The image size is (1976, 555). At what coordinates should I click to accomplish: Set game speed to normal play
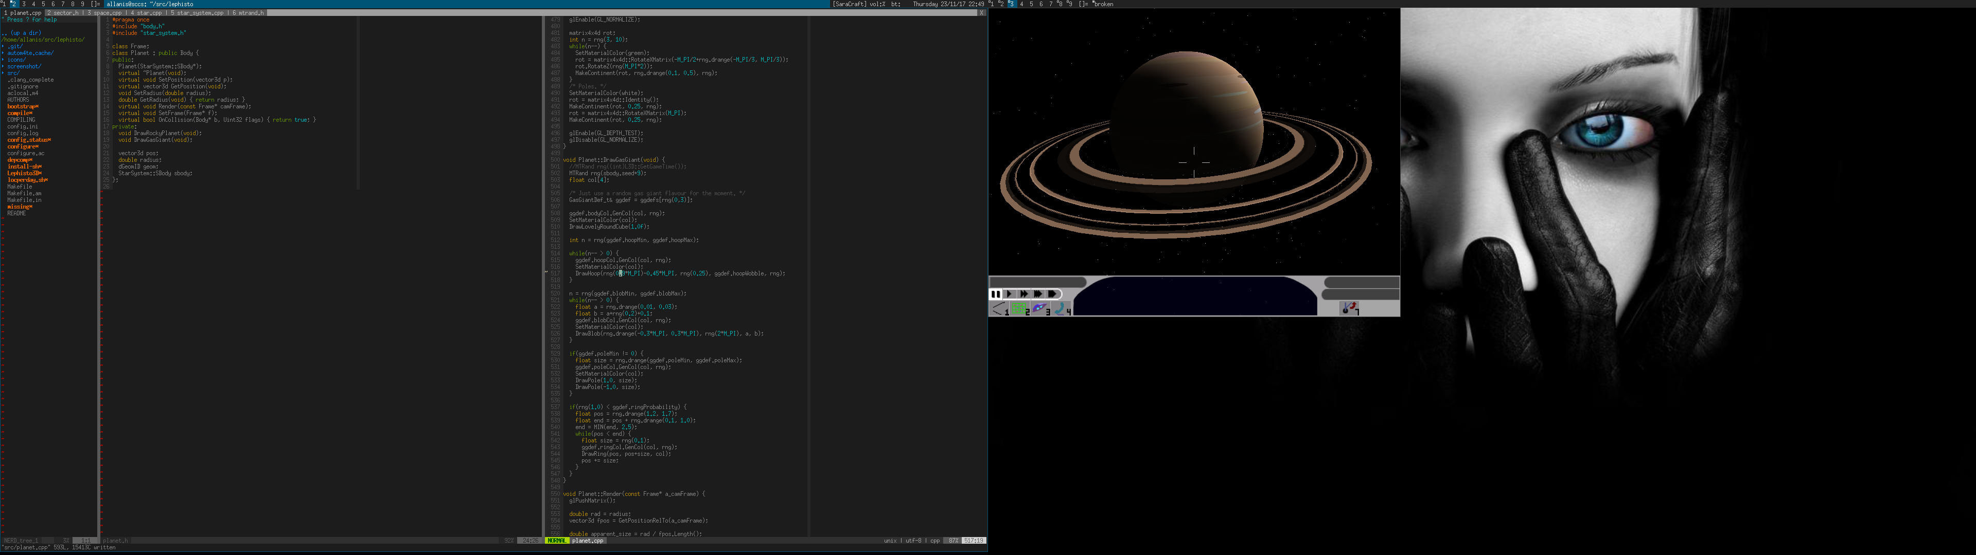click(x=1010, y=293)
